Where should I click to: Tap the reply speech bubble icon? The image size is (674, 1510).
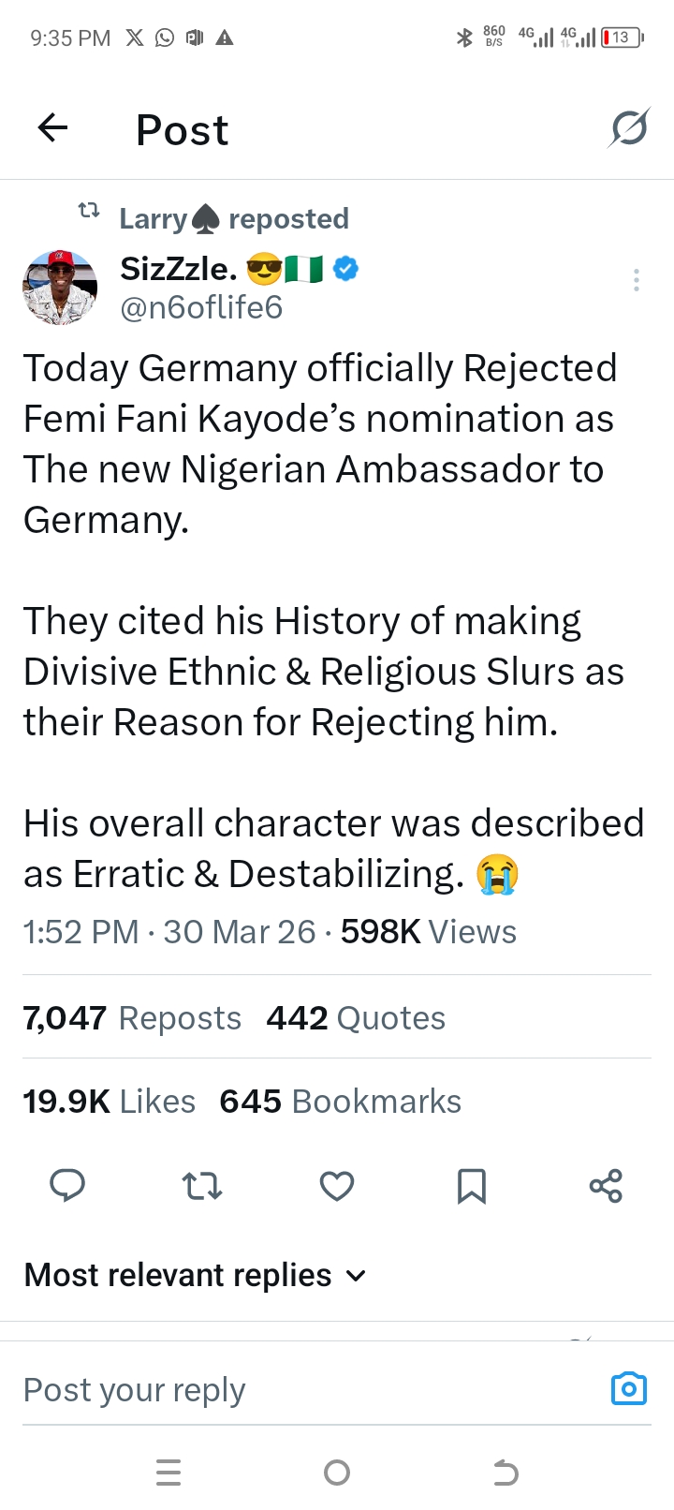(67, 1186)
